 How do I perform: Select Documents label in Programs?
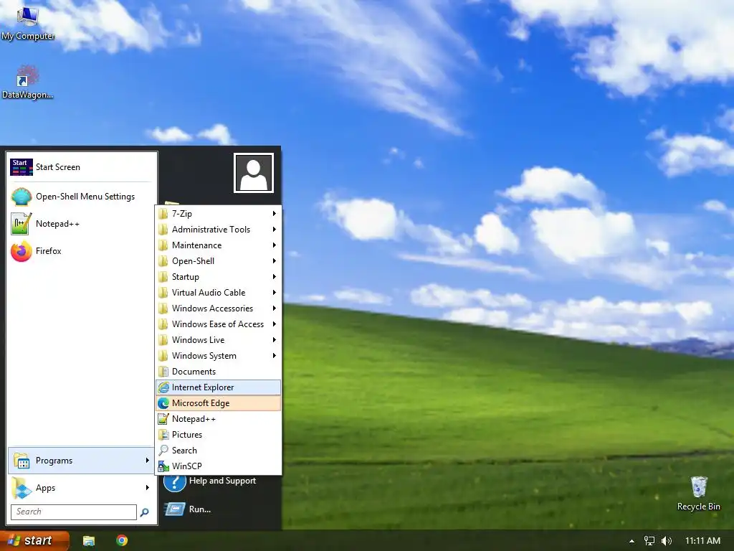(x=194, y=372)
